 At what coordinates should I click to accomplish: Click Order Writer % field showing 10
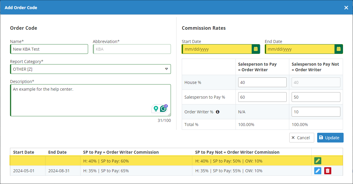(316, 112)
